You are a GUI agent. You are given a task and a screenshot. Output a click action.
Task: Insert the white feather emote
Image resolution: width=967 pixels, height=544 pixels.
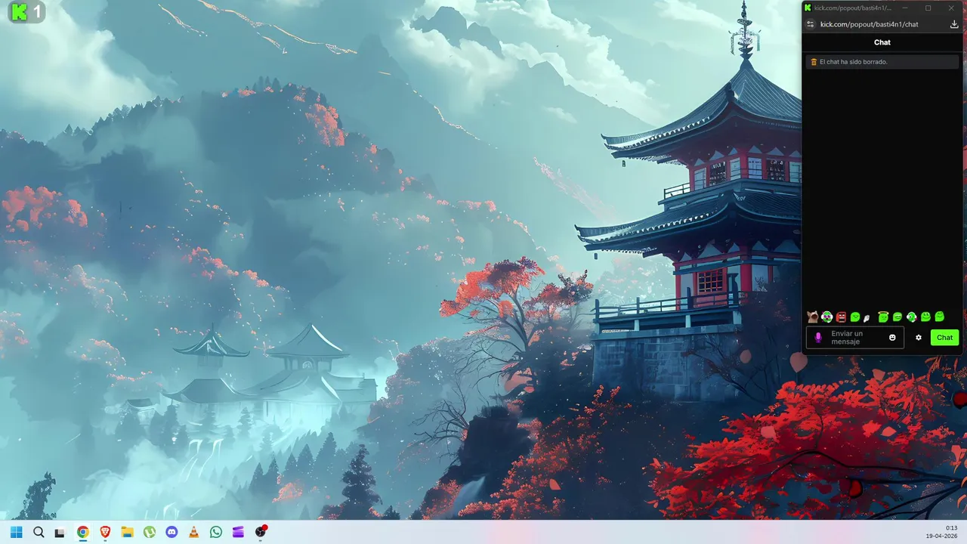(867, 318)
